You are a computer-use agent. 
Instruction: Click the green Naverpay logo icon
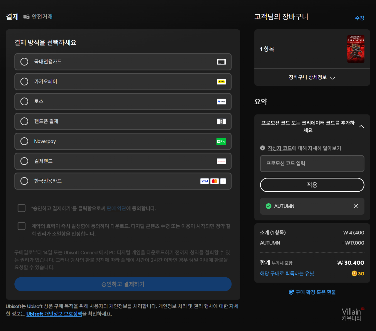pos(221,141)
